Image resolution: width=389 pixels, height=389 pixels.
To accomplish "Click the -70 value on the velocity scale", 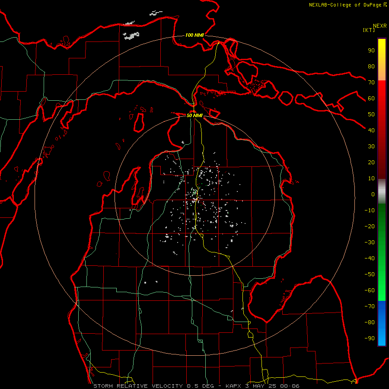I will click(x=370, y=306).
